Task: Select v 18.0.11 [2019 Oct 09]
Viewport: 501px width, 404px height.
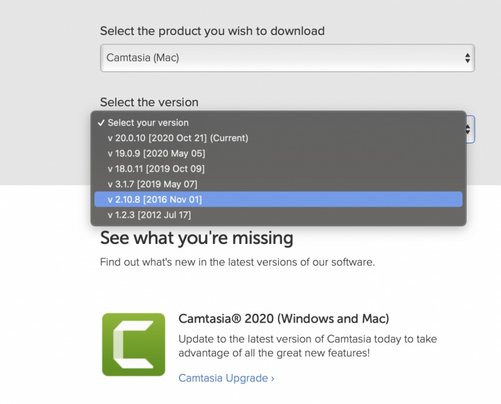Action: click(278, 168)
